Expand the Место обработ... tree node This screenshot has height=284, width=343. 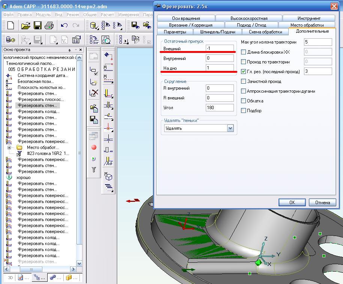coord(9,147)
